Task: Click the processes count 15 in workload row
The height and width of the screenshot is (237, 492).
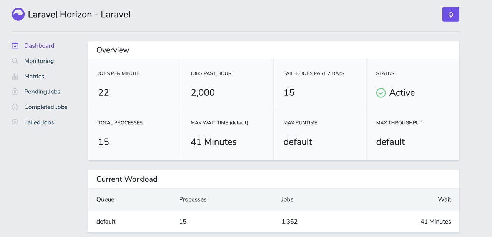Action: pyautogui.click(x=183, y=222)
